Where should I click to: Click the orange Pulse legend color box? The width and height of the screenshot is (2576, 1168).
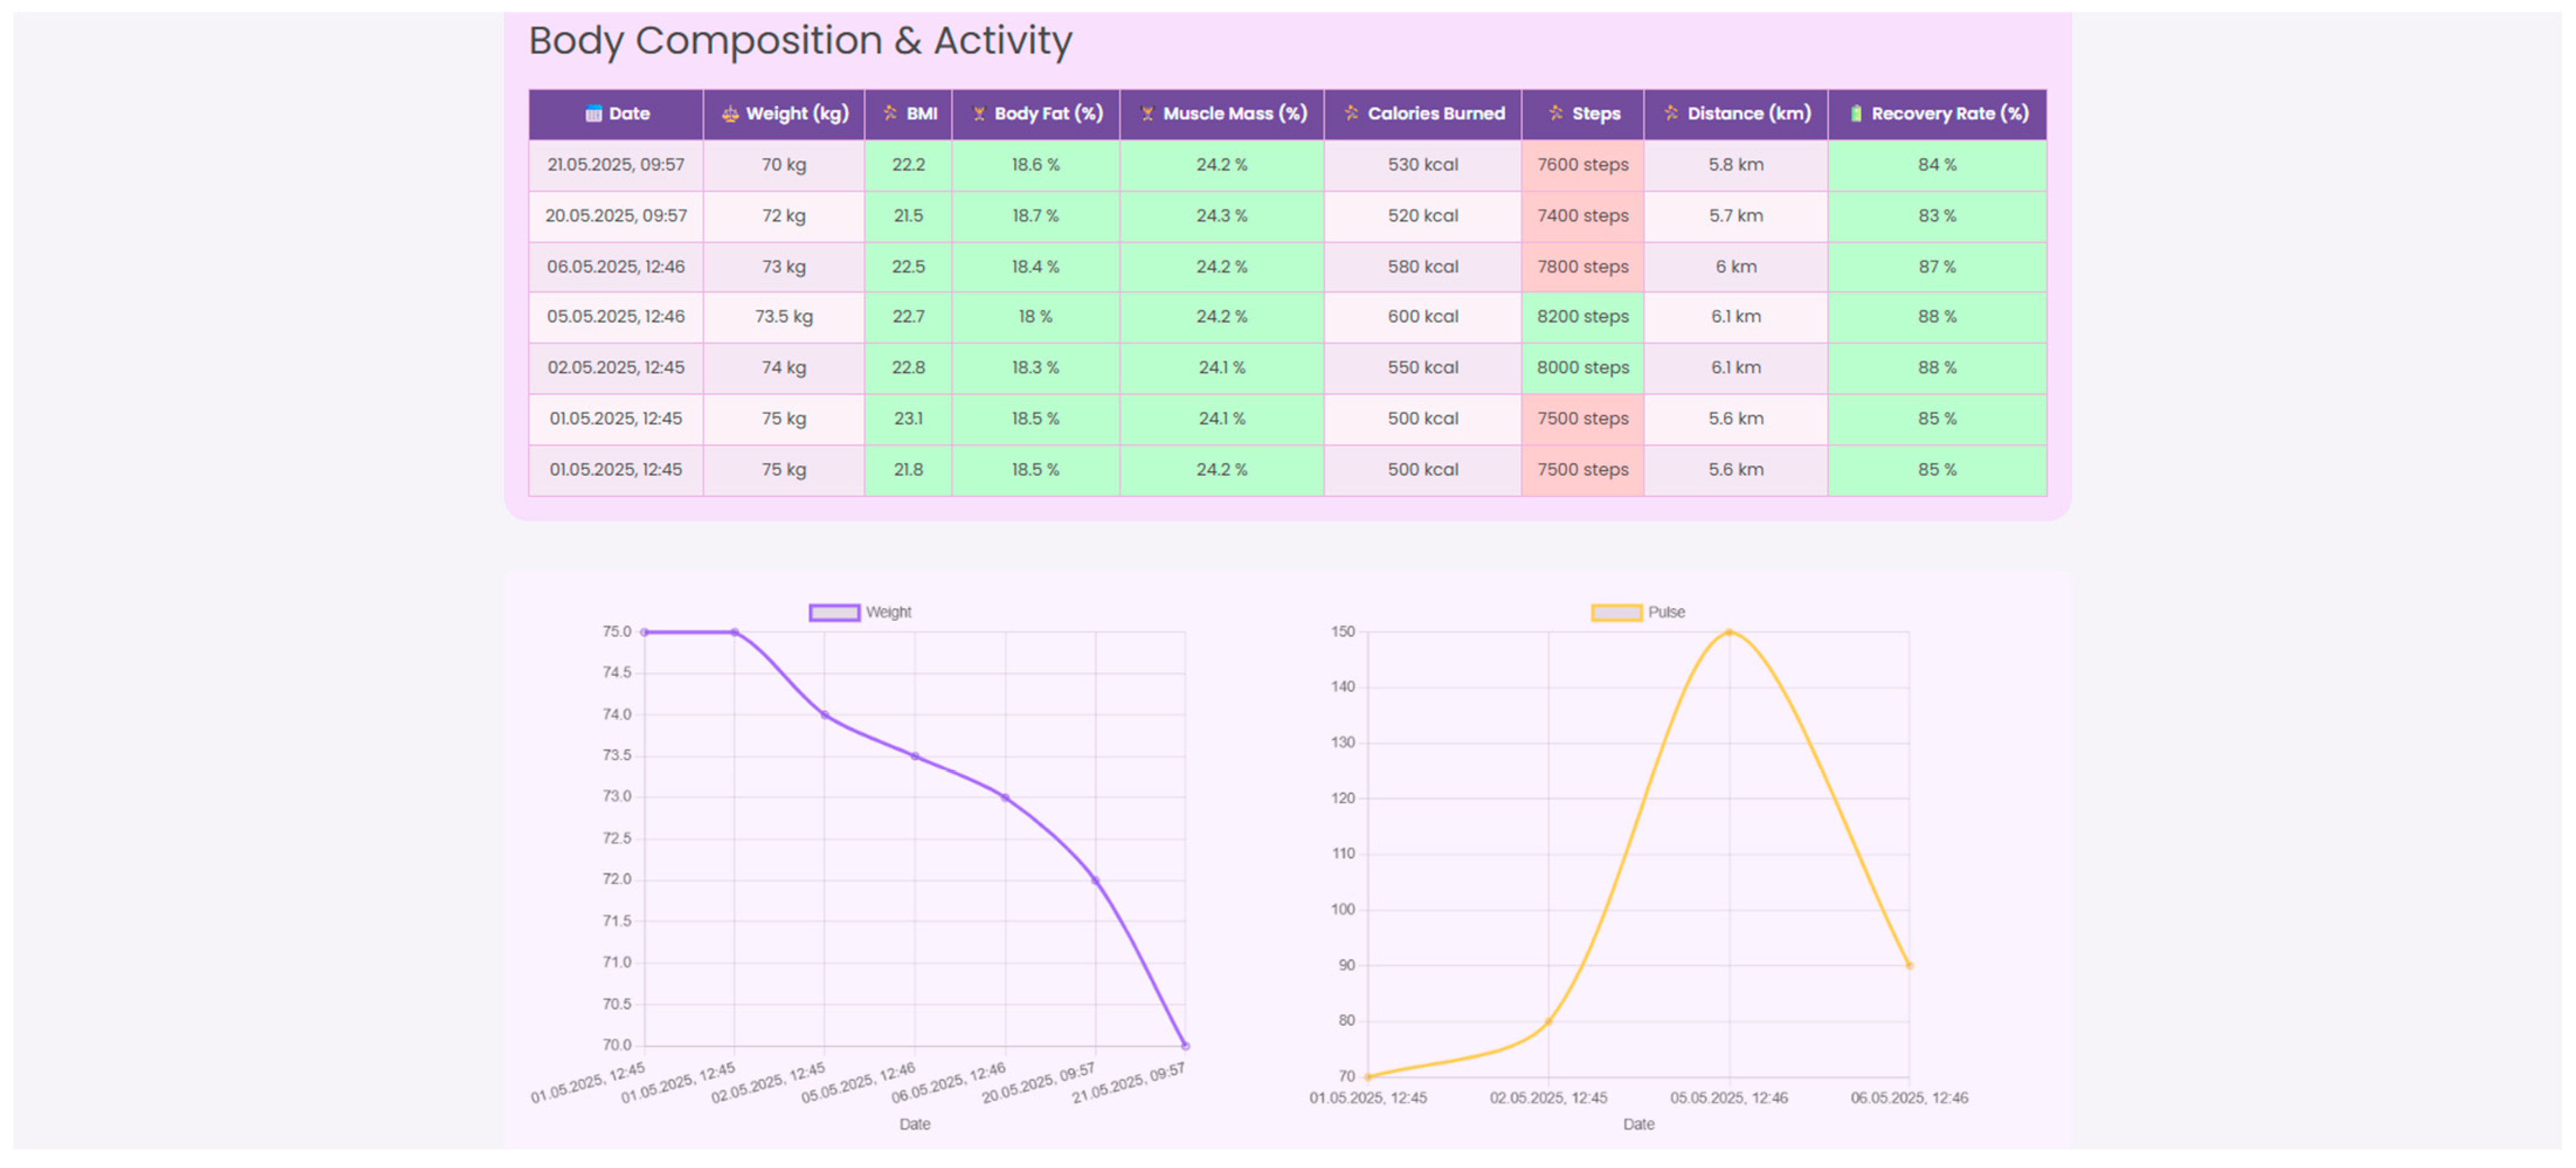click(x=1616, y=612)
